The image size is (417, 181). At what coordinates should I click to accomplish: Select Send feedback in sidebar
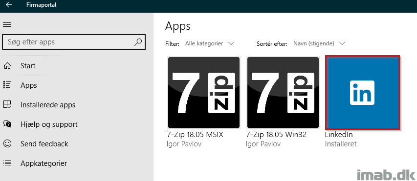[44, 144]
